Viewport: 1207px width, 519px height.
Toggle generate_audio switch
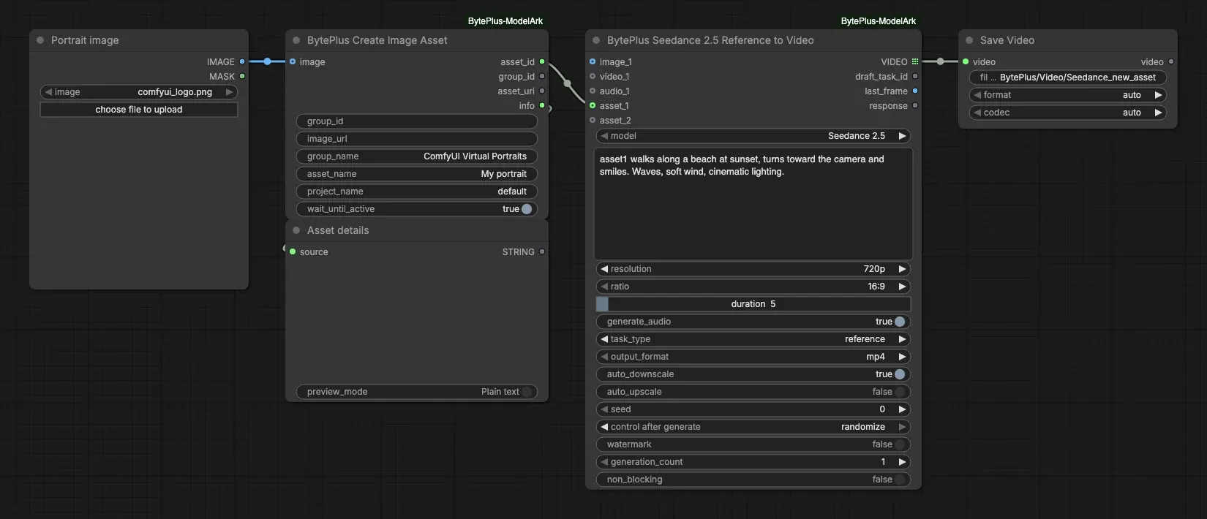pyautogui.click(x=900, y=322)
